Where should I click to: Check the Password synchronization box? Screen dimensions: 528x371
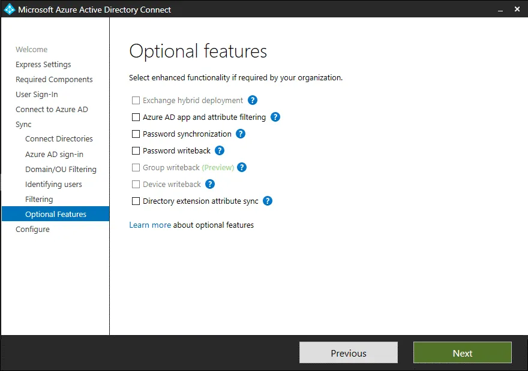(x=136, y=134)
